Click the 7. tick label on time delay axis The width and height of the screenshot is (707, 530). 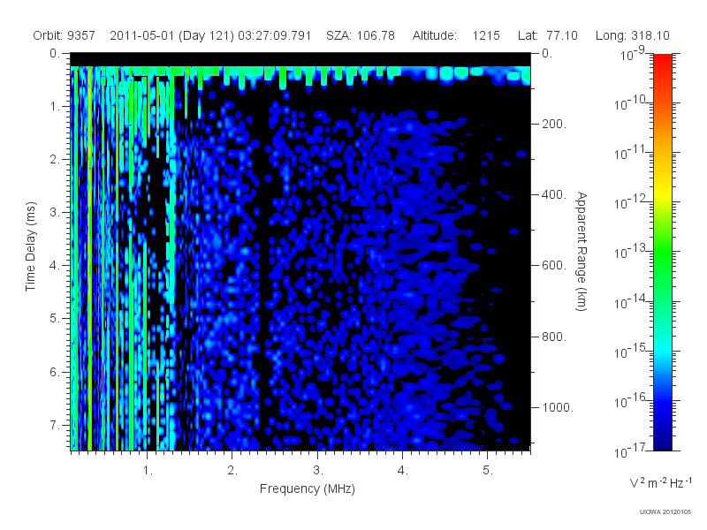tap(55, 425)
